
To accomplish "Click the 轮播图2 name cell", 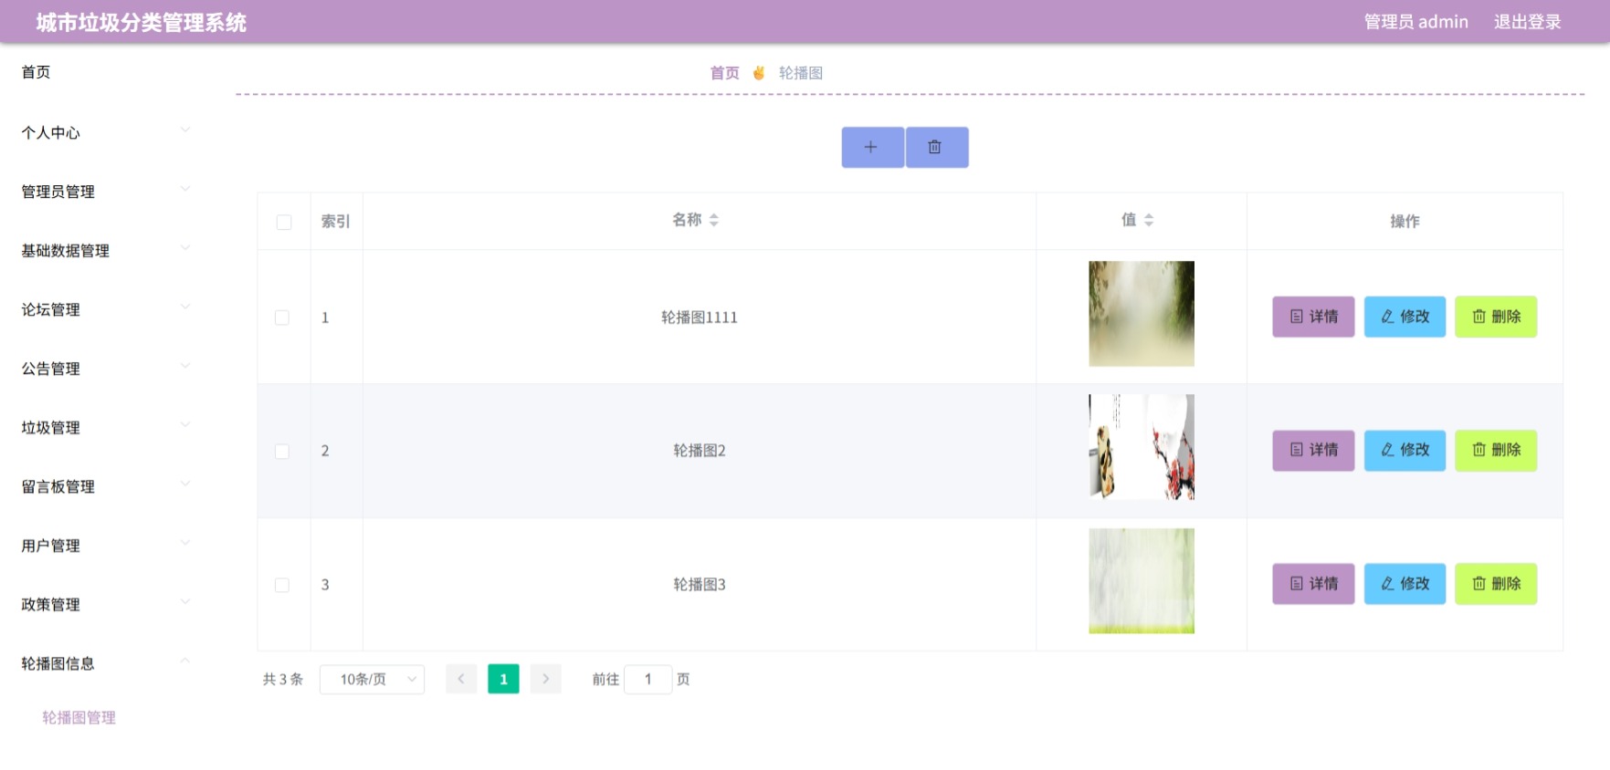I will pos(700,451).
